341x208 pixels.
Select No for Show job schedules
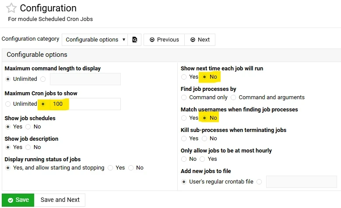coord(28,127)
